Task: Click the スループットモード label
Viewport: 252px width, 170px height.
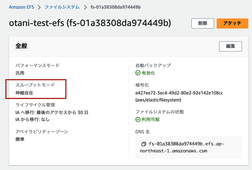Action: pos(35,85)
